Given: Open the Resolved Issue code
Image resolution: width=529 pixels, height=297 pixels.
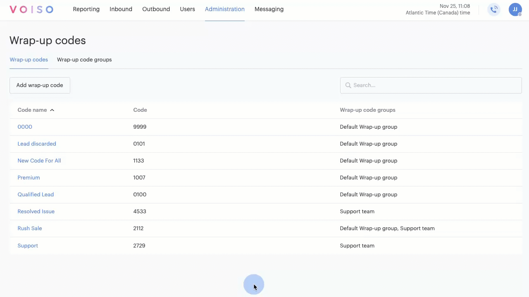Looking at the screenshot, I should coord(36,212).
